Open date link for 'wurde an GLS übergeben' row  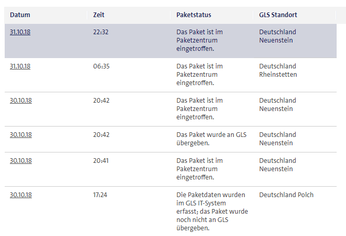coord(20,135)
